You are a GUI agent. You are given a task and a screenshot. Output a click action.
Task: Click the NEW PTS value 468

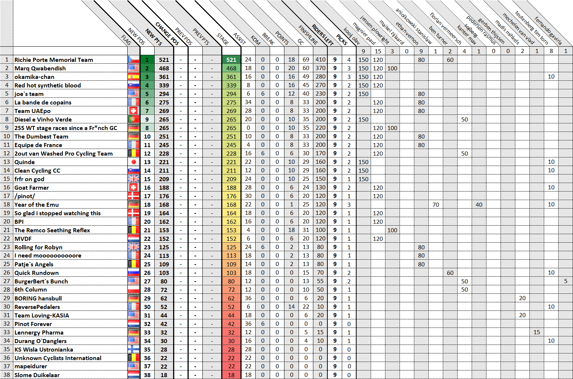pos(164,68)
